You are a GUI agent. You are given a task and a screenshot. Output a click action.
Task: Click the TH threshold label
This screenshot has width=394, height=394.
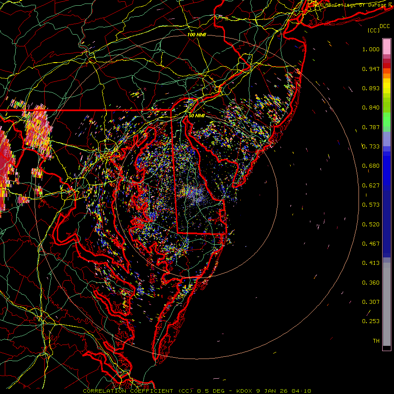pos(376,341)
